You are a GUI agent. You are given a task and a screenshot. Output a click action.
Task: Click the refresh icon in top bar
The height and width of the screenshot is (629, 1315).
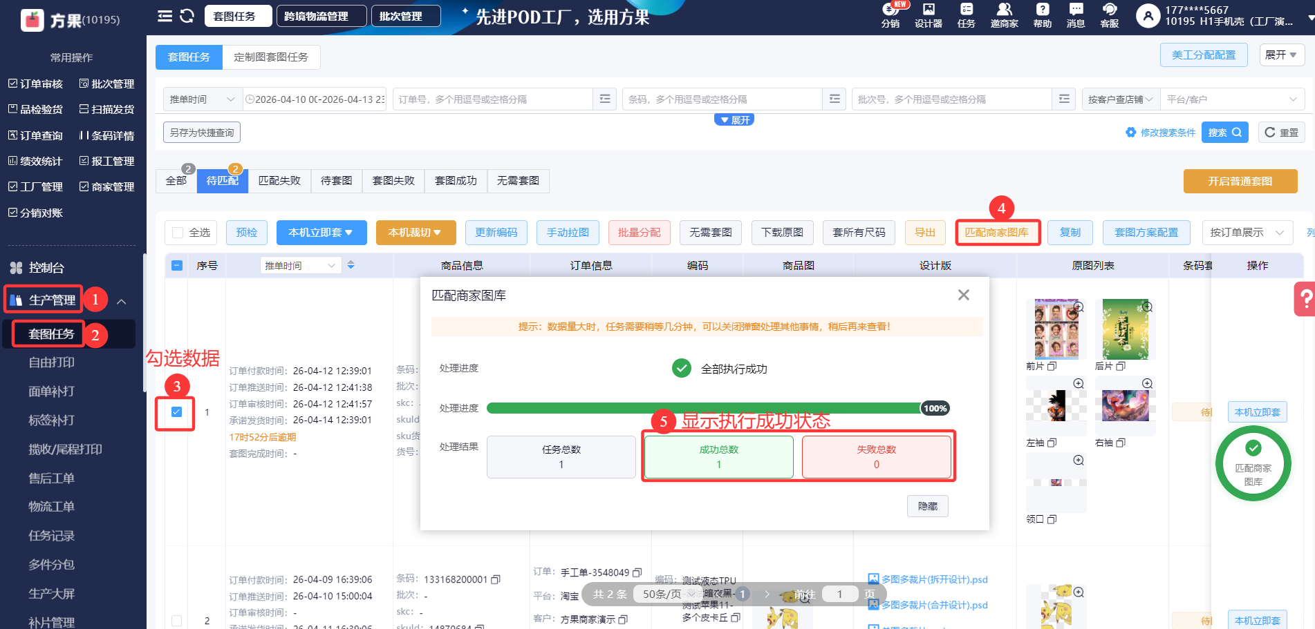pyautogui.click(x=187, y=16)
